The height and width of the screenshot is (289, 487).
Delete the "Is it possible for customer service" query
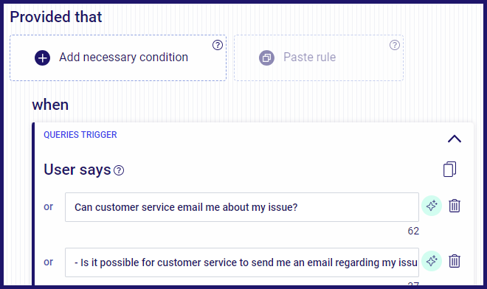[455, 261]
